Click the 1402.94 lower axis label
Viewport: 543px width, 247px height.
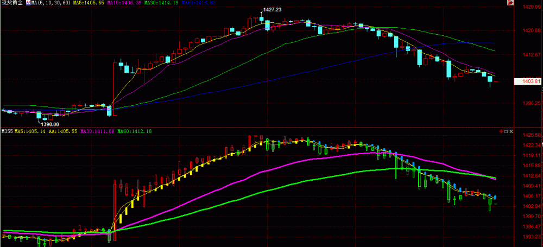coord(532,206)
